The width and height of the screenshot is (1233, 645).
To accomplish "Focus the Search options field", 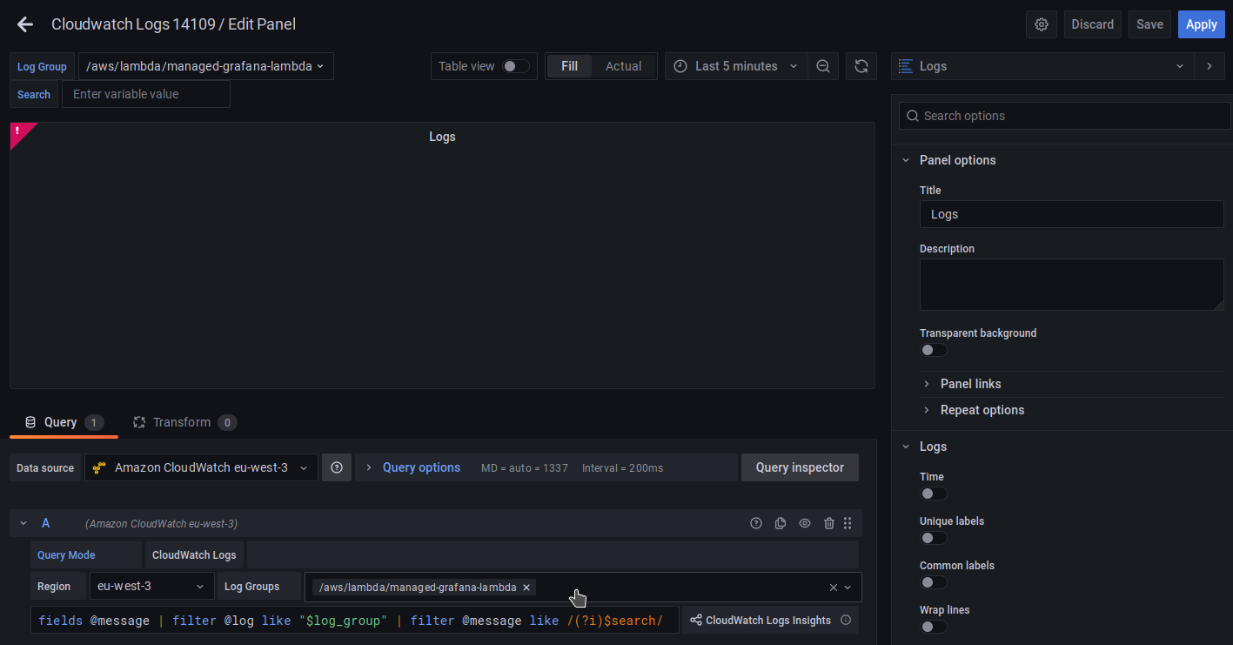I will [1065, 116].
